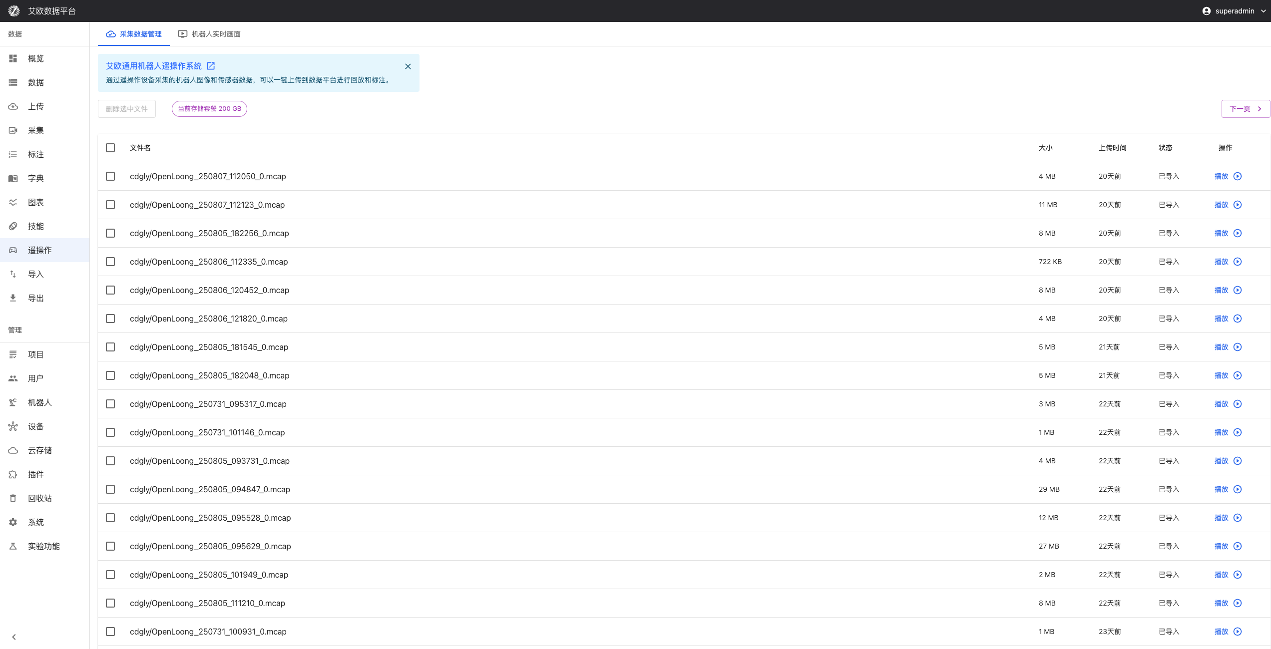Screen dimensions: 1271x649
Task: Click the 标注 list icon in sidebar
Action: (13, 154)
